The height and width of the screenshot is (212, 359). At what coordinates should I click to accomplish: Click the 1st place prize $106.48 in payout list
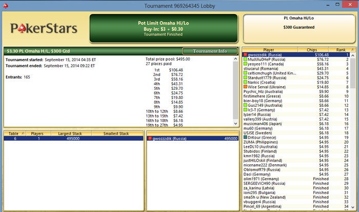(176, 70)
